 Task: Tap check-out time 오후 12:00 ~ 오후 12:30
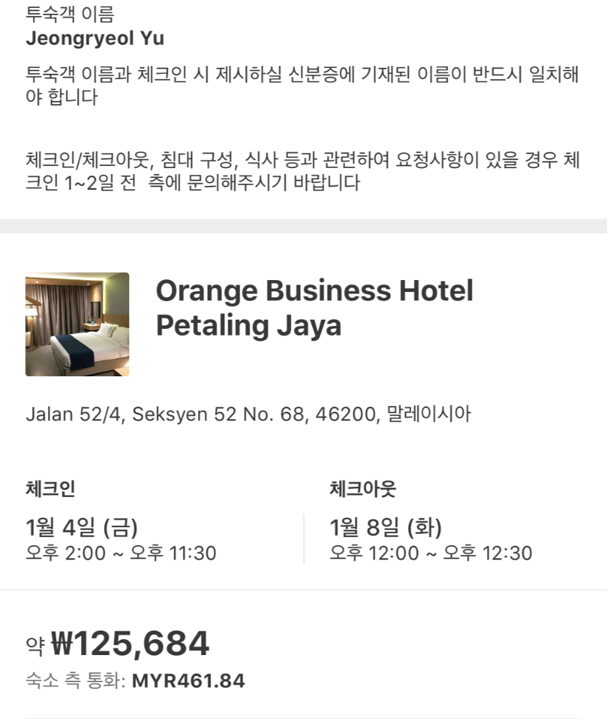[431, 553]
